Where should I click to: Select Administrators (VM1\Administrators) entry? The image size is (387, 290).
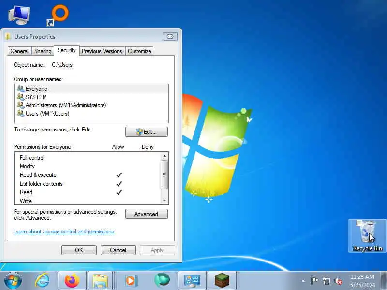point(91,105)
